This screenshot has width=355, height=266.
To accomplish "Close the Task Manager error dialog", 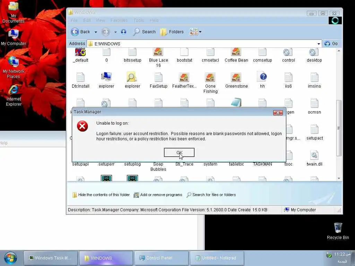I will pyautogui.click(x=278, y=113).
